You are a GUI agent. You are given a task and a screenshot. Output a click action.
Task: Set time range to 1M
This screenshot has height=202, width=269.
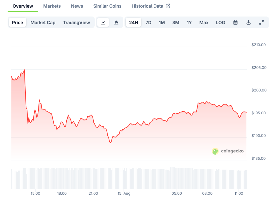[162, 23]
